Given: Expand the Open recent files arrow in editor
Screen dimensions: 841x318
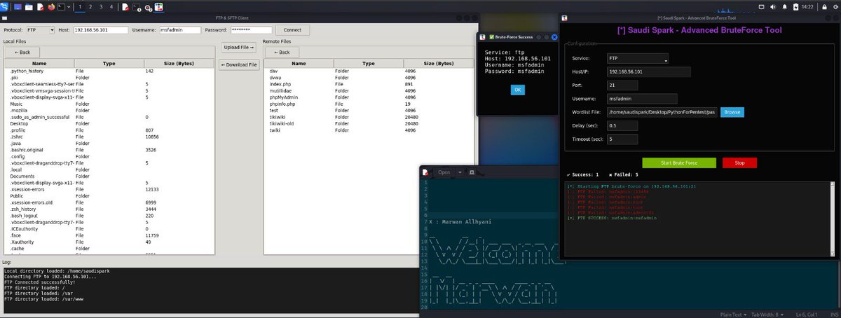Looking at the screenshot, I should tap(460, 172).
